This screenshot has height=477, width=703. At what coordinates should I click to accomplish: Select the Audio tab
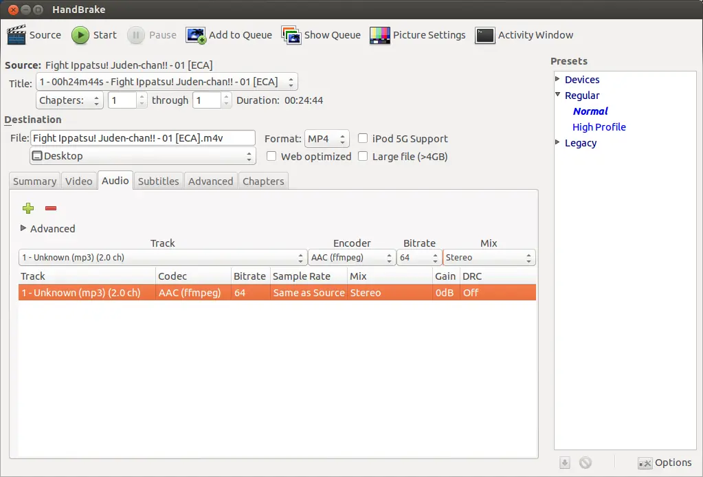[x=115, y=180]
